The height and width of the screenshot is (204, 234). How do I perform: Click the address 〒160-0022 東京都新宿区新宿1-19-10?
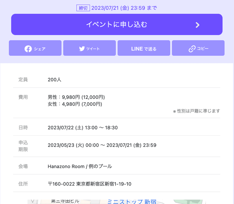tap(90, 184)
